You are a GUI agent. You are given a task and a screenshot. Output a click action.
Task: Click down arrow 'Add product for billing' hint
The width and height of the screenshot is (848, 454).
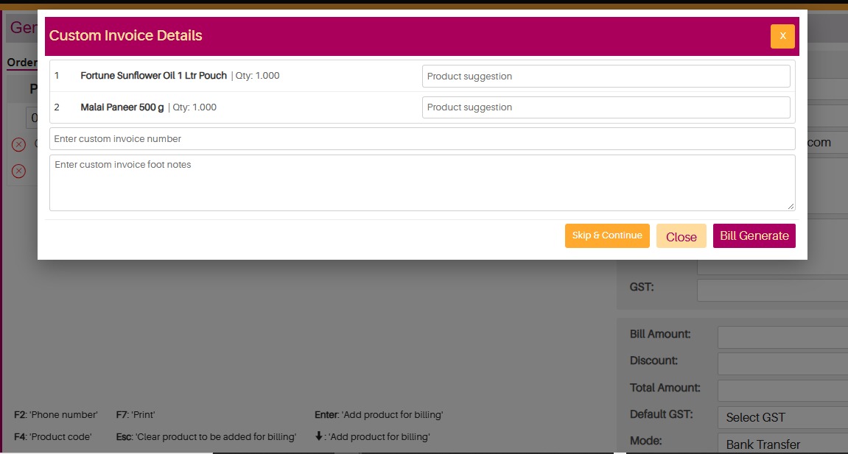pos(372,437)
